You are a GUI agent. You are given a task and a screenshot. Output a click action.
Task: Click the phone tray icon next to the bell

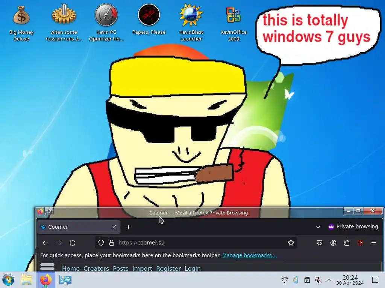pos(296,280)
